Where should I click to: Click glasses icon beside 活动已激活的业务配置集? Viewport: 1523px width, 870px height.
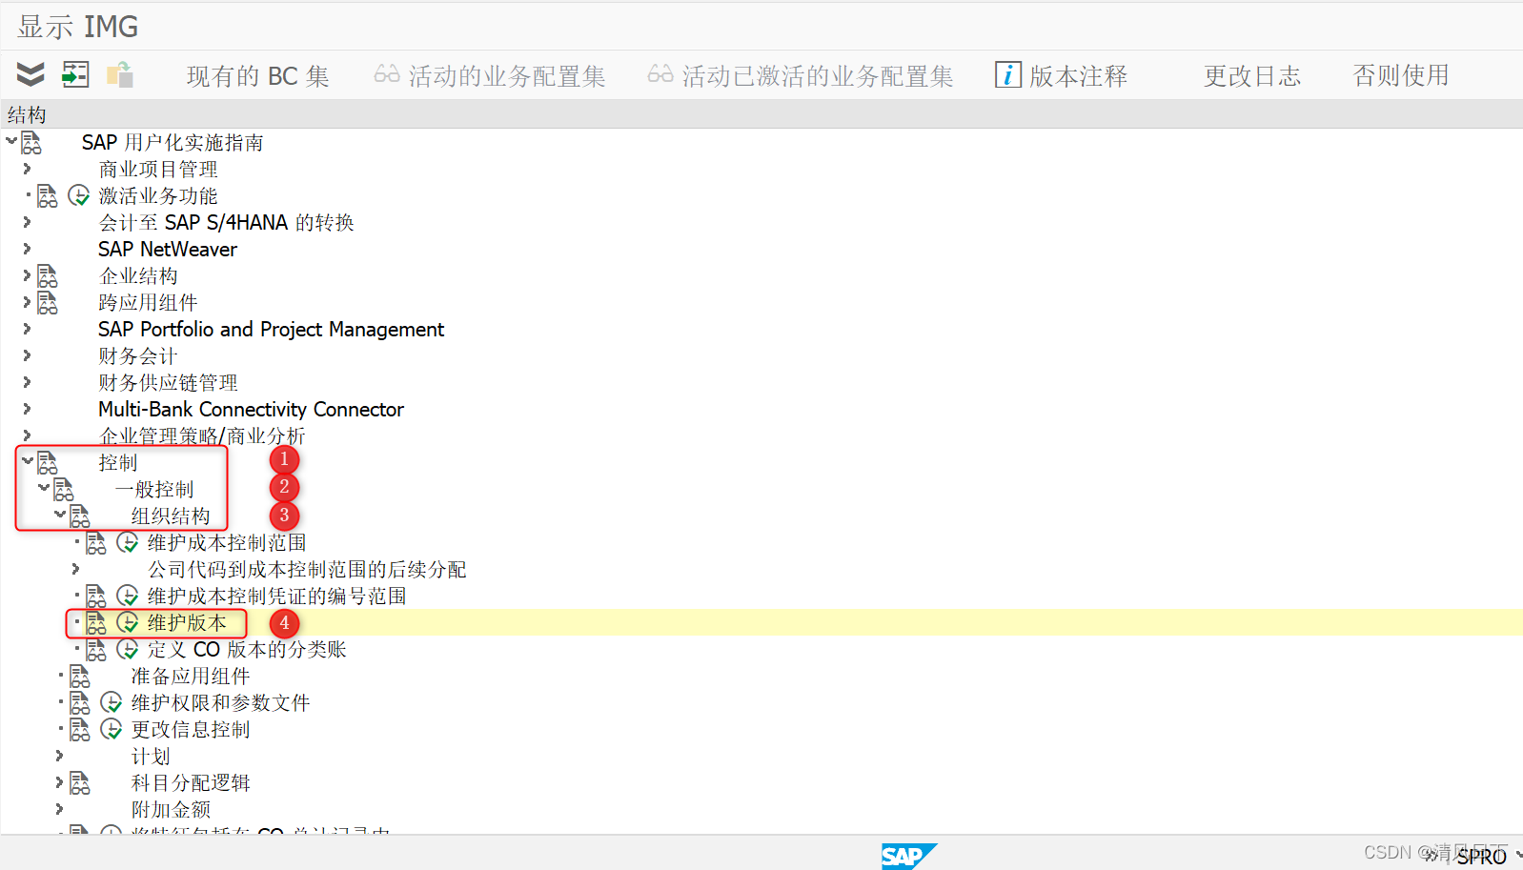[660, 73]
